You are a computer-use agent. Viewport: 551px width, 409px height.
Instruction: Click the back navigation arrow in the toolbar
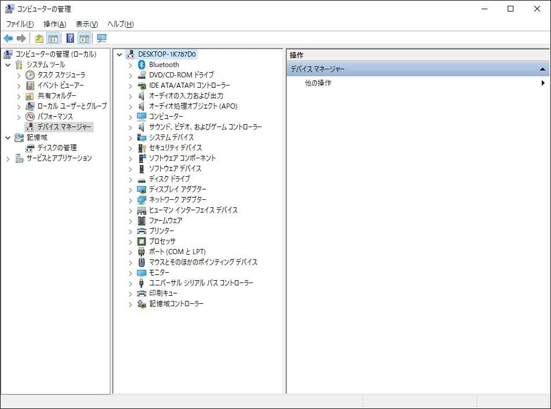point(8,38)
